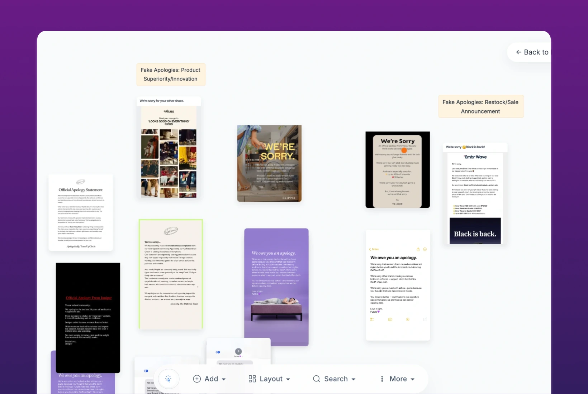Open the Velour We're Sorry card

click(398, 169)
